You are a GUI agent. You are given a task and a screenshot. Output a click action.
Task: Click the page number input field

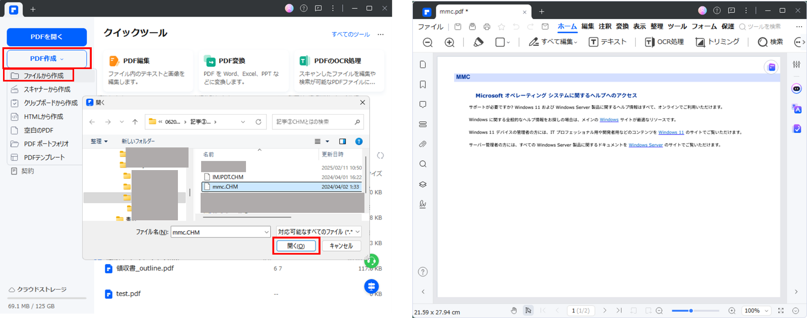(580, 310)
